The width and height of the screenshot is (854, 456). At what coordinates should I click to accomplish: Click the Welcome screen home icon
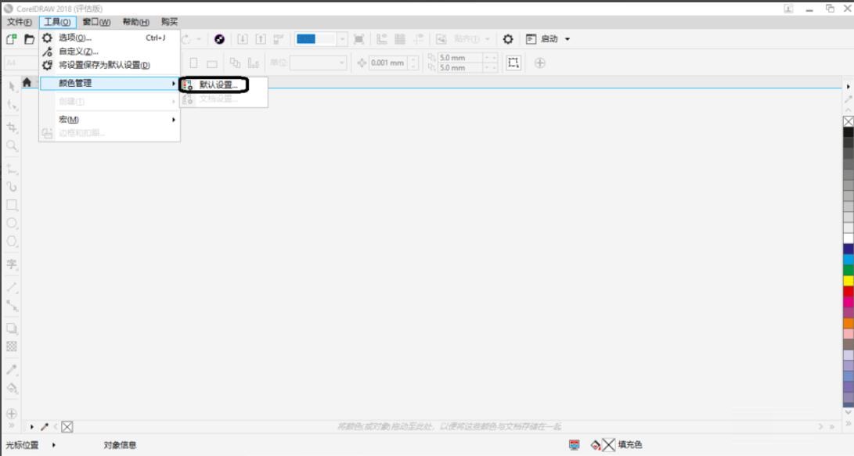coord(27,82)
